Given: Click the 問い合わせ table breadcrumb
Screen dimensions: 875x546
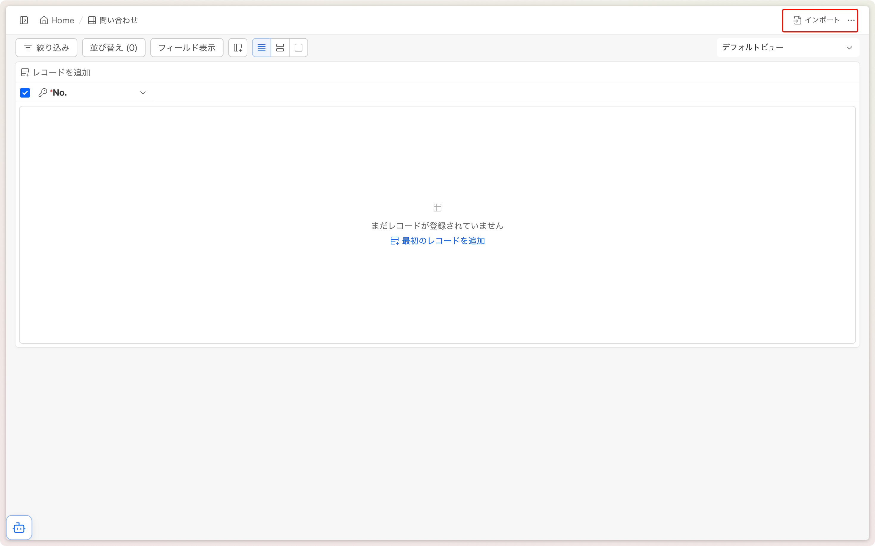Looking at the screenshot, I should pyautogui.click(x=113, y=20).
